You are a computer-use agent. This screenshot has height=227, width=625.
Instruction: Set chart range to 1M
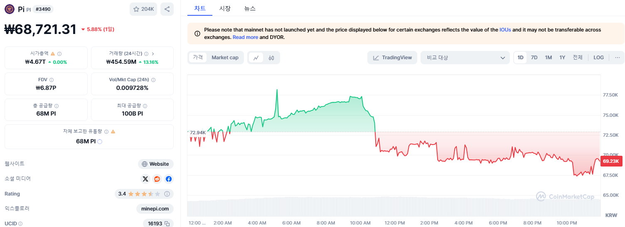549,58
